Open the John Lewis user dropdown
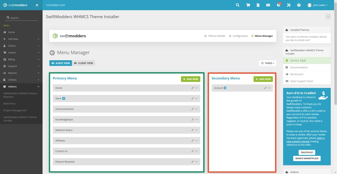Viewport: 337px width, 174px height. tap(318, 5)
